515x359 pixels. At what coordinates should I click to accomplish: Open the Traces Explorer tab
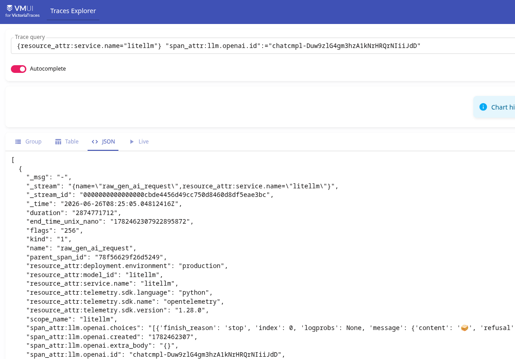click(73, 11)
